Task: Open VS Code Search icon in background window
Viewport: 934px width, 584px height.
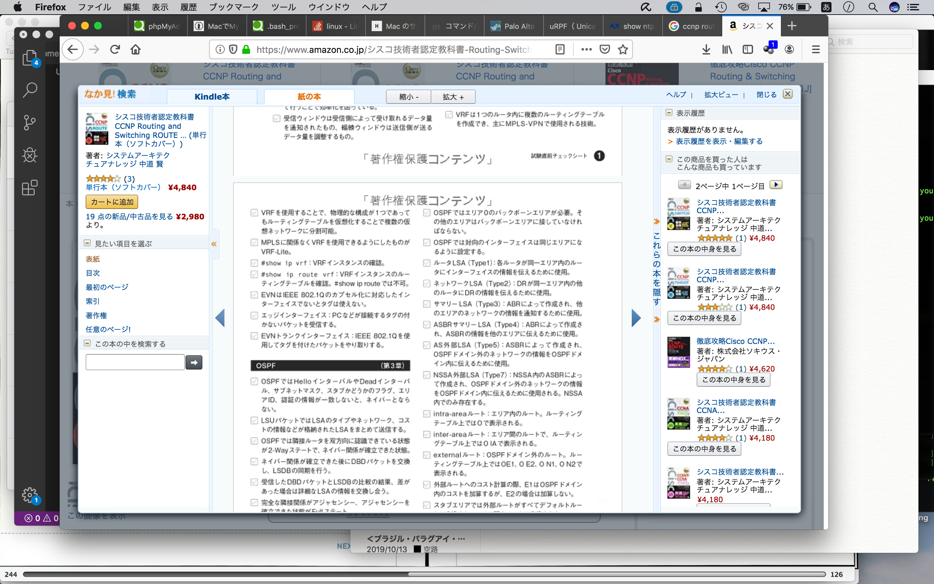Action: [x=30, y=90]
